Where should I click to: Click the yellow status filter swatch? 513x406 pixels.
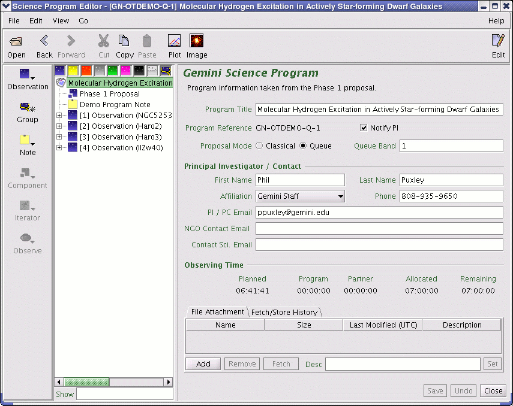(x=73, y=70)
